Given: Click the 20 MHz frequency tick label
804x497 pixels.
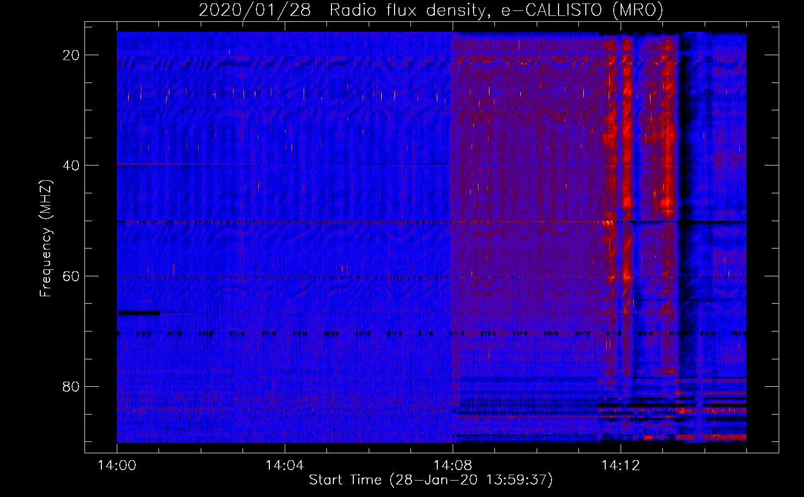Looking at the screenshot, I should tap(71, 55).
